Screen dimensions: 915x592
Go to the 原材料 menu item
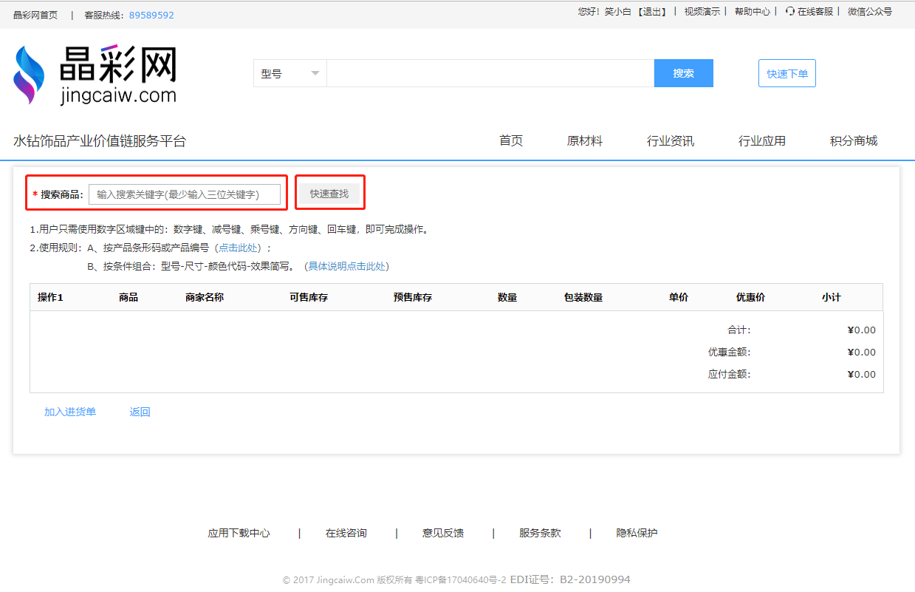[x=584, y=141]
